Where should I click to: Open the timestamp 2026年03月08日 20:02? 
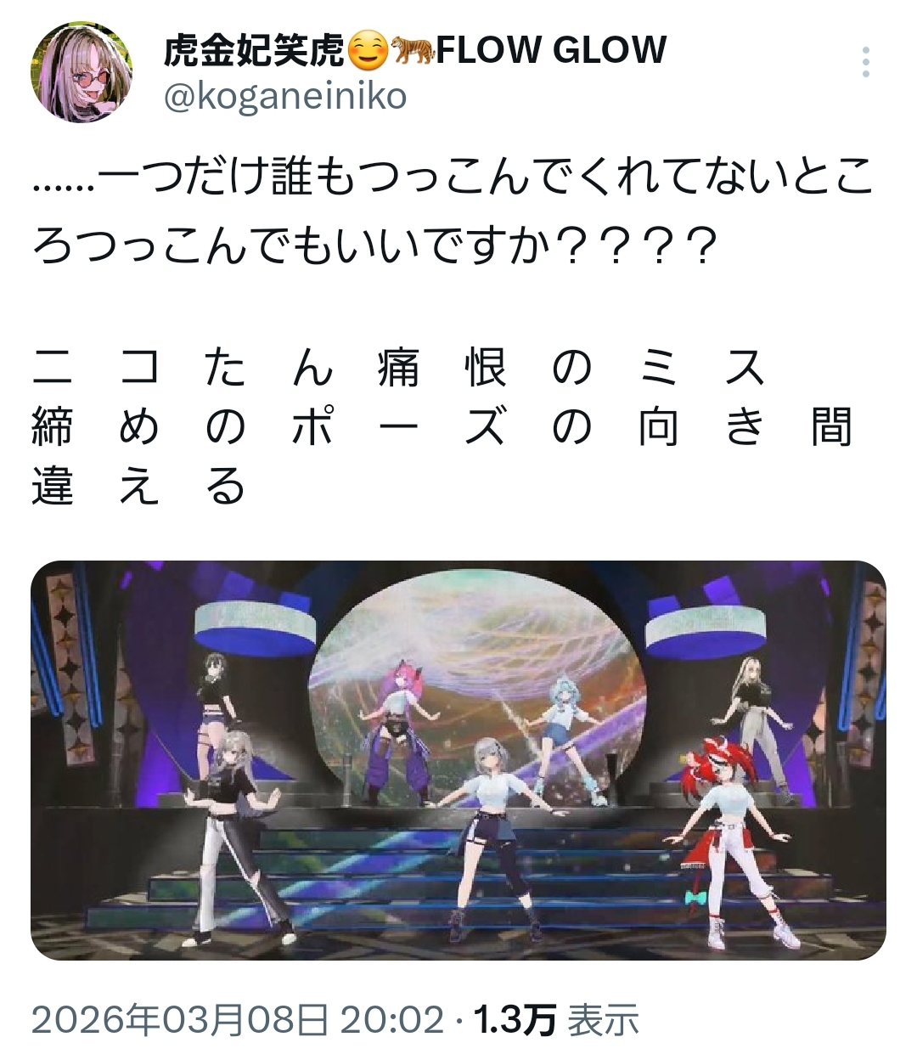[238, 1018]
